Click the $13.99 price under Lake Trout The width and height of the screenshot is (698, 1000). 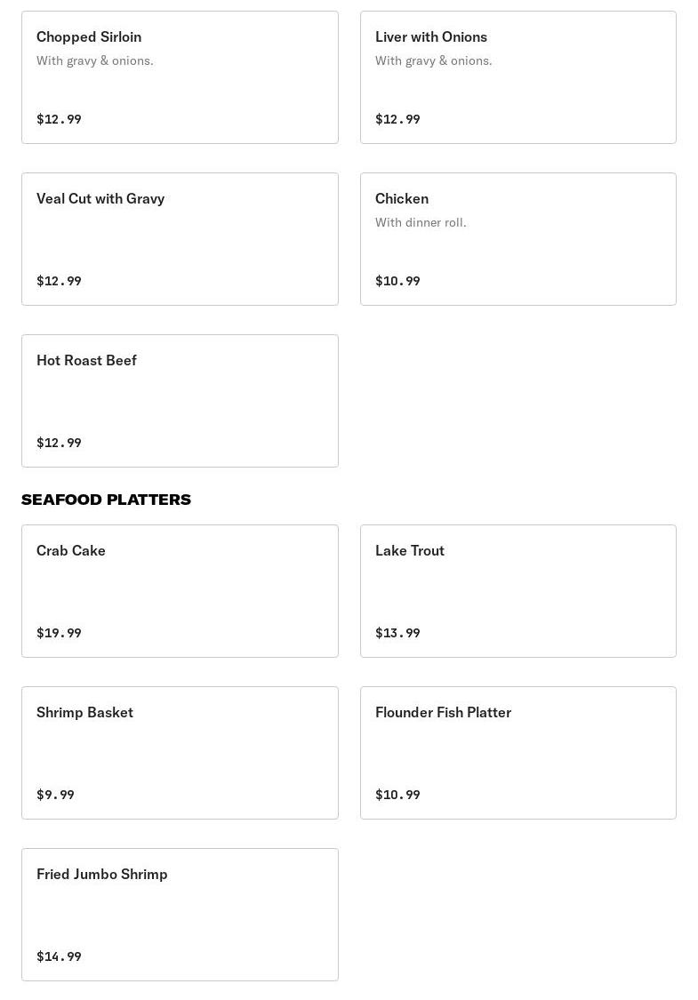[x=397, y=633]
